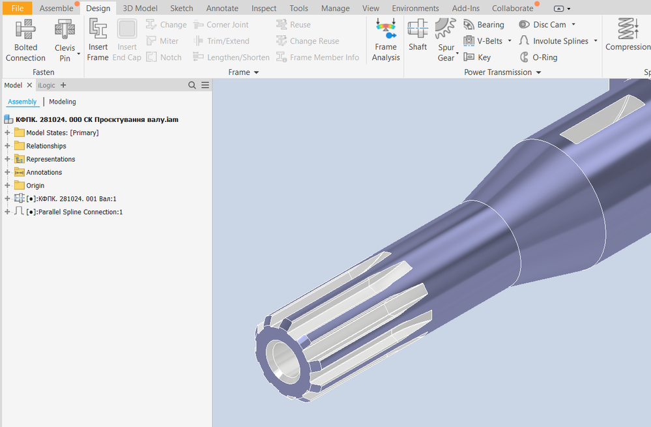The image size is (651, 427).
Task: Open the Compression spring generator
Action: [x=628, y=35]
